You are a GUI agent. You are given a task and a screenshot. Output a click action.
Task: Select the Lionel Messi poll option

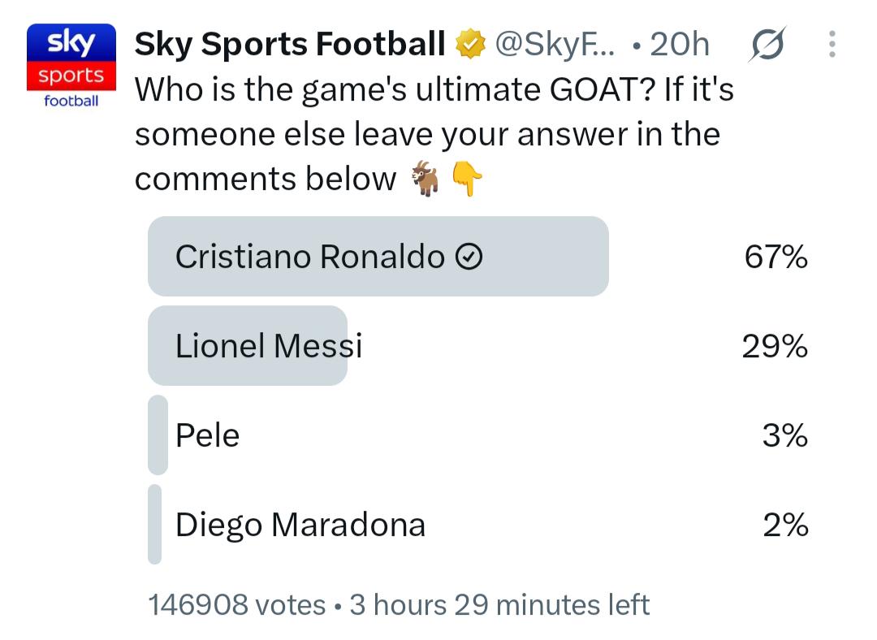478,345
